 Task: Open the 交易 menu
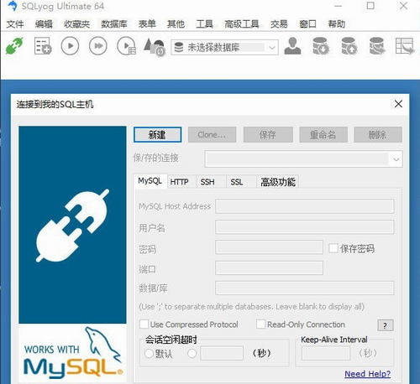[279, 24]
